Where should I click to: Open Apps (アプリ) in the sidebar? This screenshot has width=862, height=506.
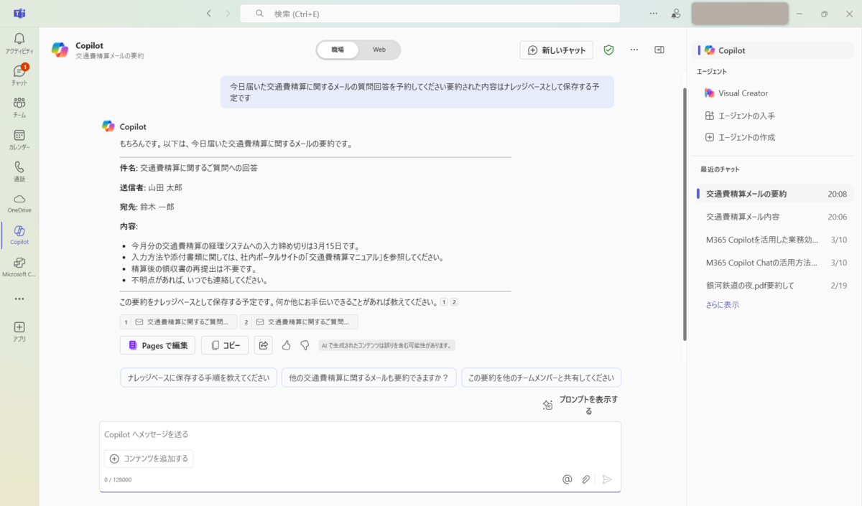click(x=19, y=331)
